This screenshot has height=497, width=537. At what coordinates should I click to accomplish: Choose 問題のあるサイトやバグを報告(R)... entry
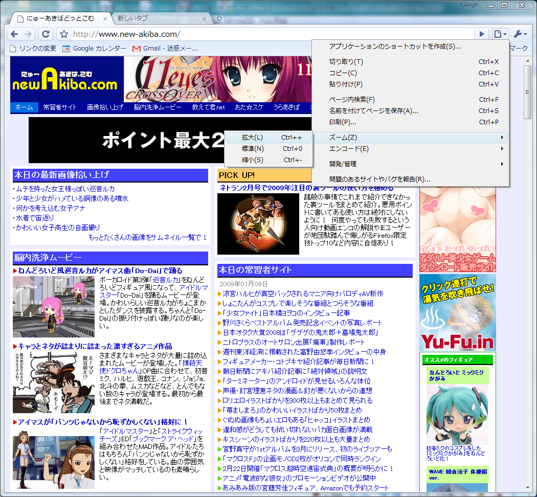(410, 179)
